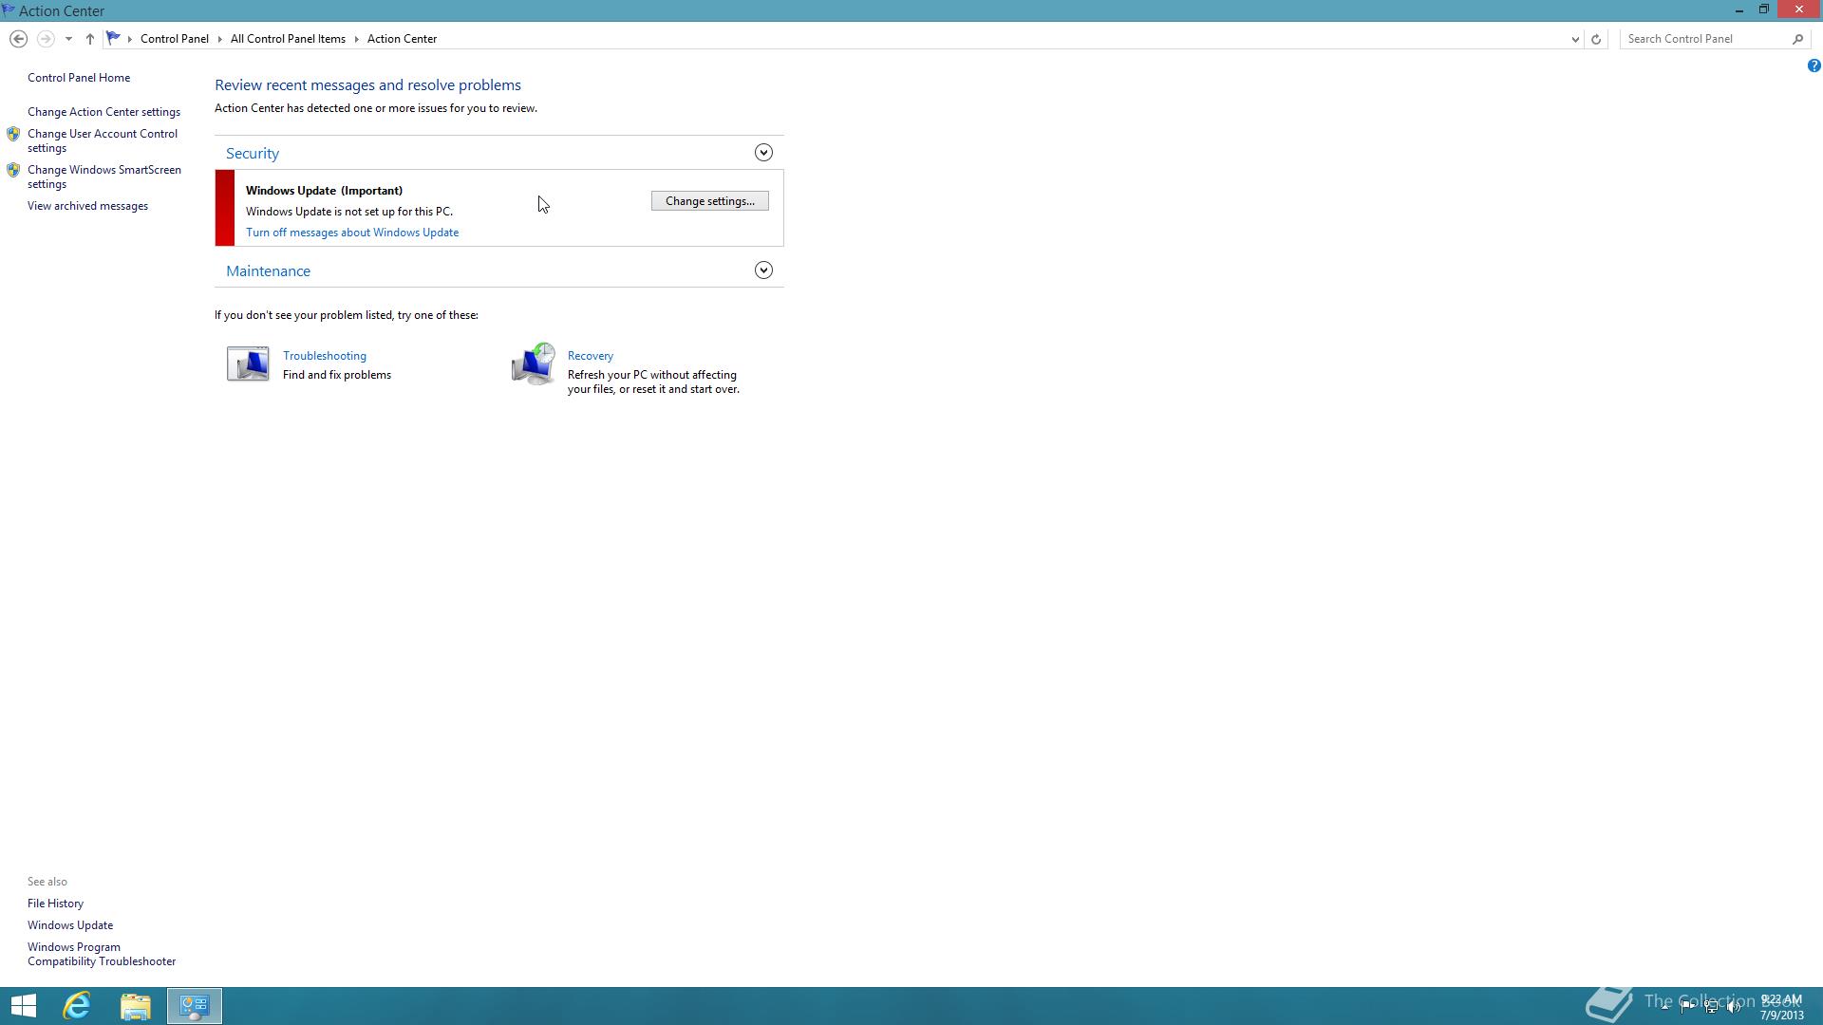Image resolution: width=1823 pixels, height=1025 pixels.
Task: Go up one level using the Up arrow
Action: pyautogui.click(x=89, y=39)
